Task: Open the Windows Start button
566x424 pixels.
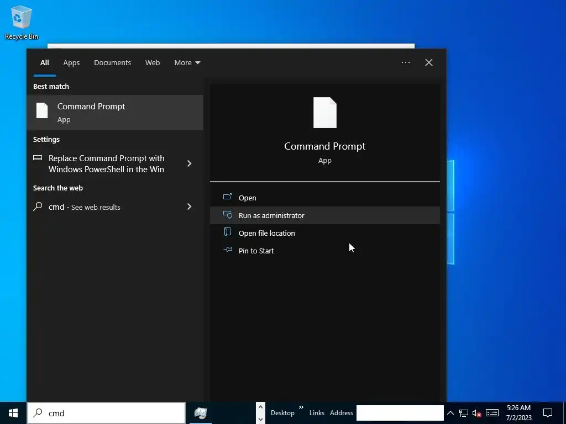Action: tap(13, 413)
